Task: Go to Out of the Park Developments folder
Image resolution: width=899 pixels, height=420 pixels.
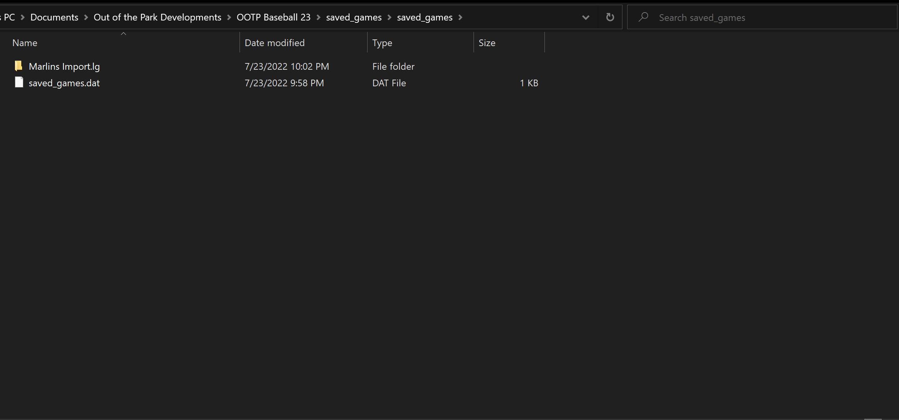Action: [157, 17]
